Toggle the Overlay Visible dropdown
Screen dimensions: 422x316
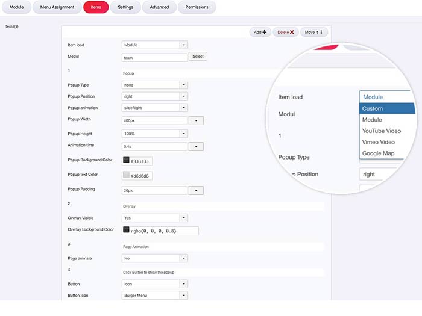click(x=154, y=218)
